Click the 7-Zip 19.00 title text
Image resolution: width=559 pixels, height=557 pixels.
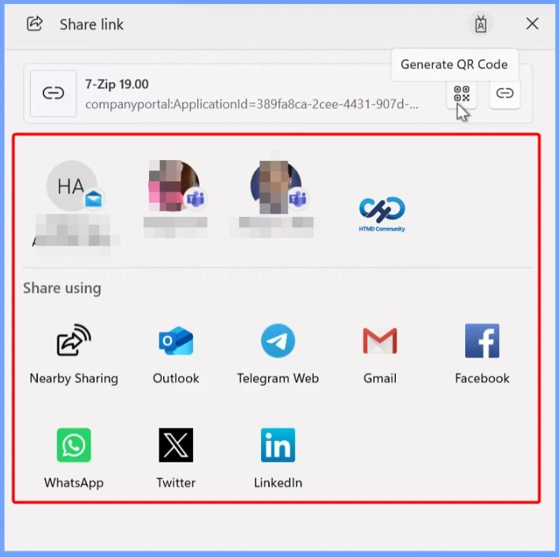[117, 84]
